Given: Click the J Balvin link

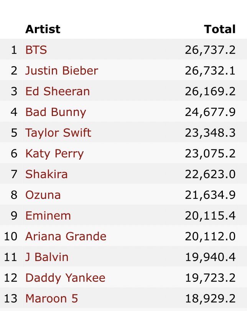Looking at the screenshot, I should tap(47, 257).
